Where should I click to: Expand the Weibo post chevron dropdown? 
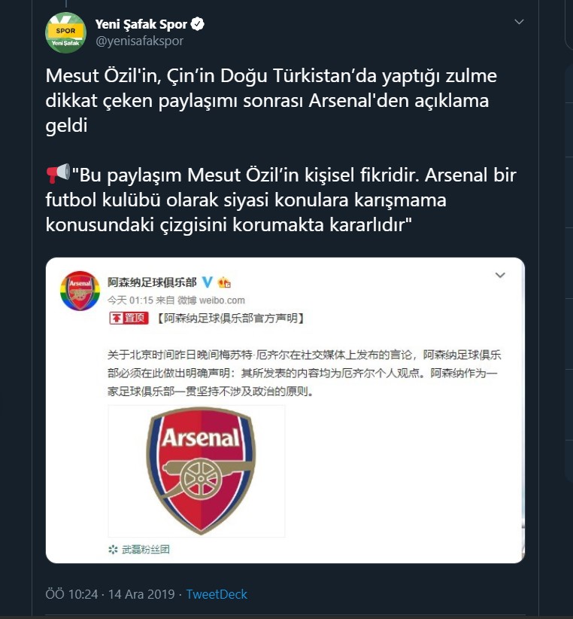[500, 276]
